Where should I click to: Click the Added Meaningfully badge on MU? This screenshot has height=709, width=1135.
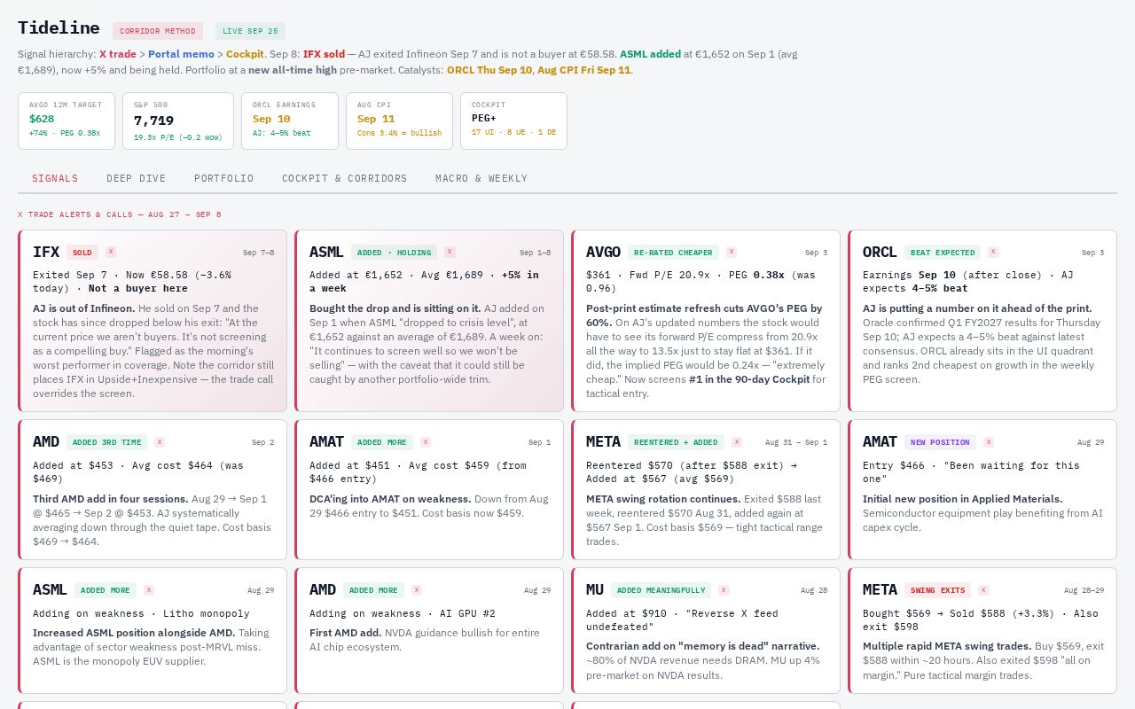[x=661, y=590]
